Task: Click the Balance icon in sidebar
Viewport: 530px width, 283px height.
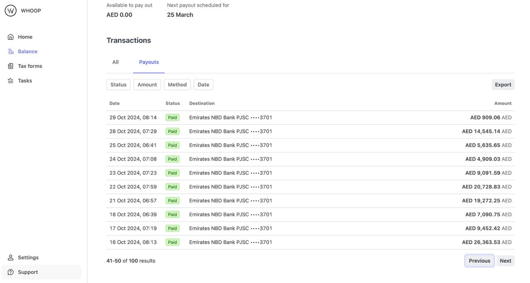Action: 11,52
